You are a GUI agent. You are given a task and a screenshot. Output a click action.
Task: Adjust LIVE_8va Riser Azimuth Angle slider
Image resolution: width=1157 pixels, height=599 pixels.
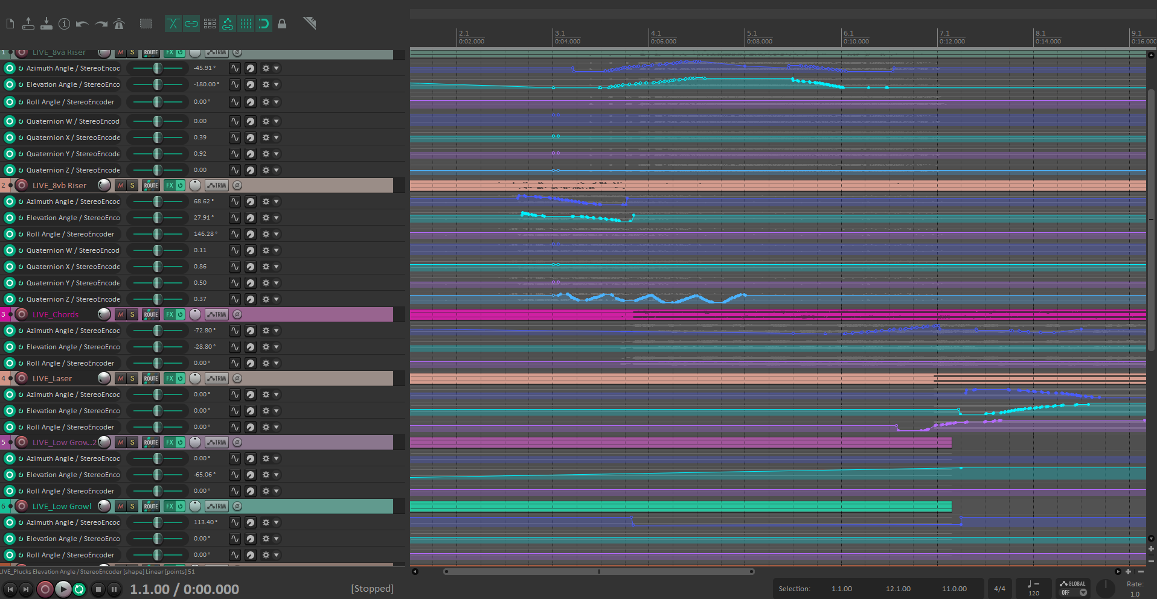click(x=158, y=69)
